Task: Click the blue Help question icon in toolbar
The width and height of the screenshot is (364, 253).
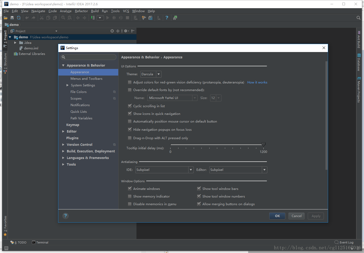Action: tap(167, 18)
